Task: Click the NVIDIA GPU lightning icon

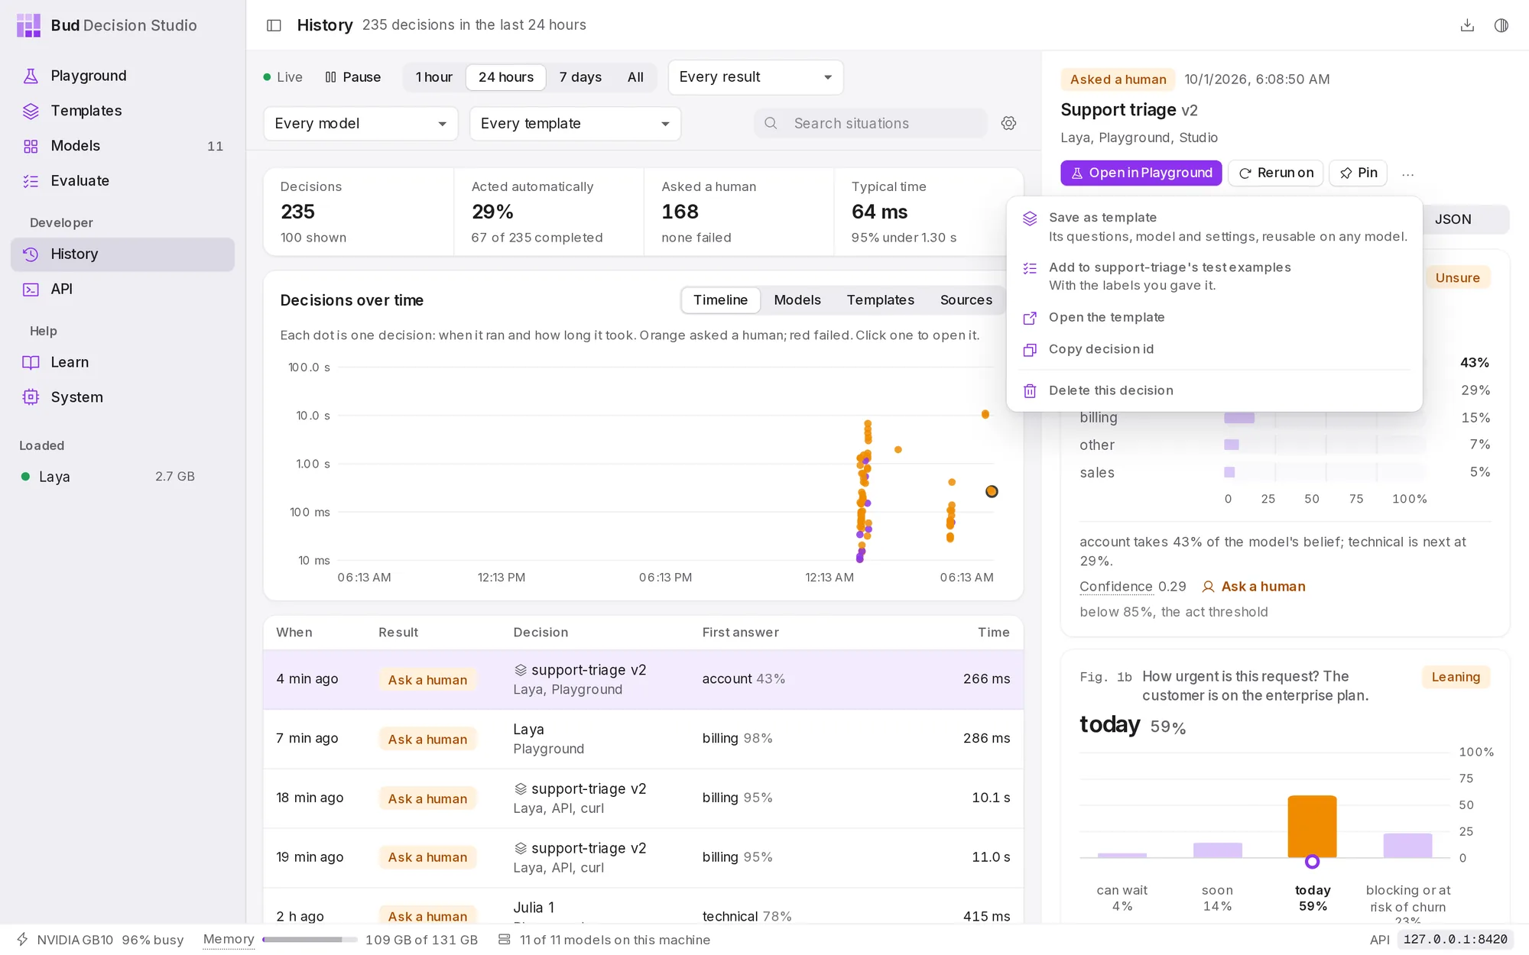Action: (22, 940)
